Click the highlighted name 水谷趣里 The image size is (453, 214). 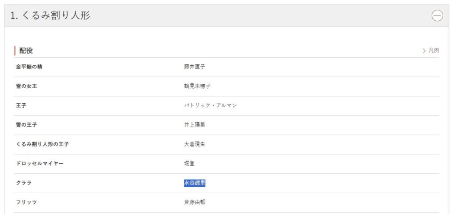[195, 183]
